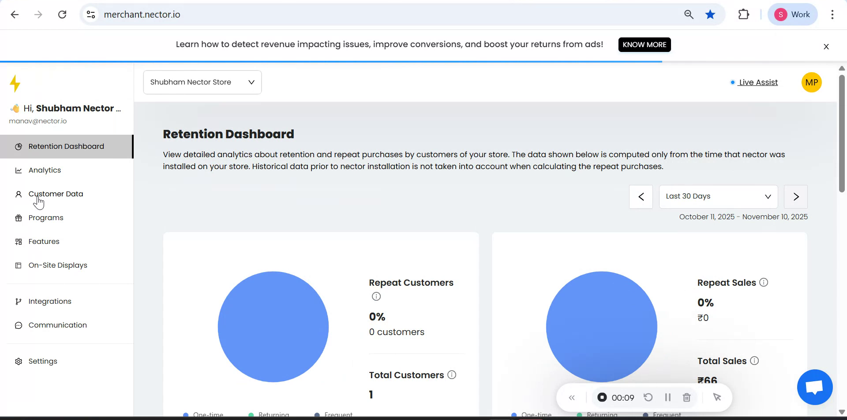847x420 pixels.
Task: Open the browser extensions puzzle icon
Action: [x=744, y=15]
